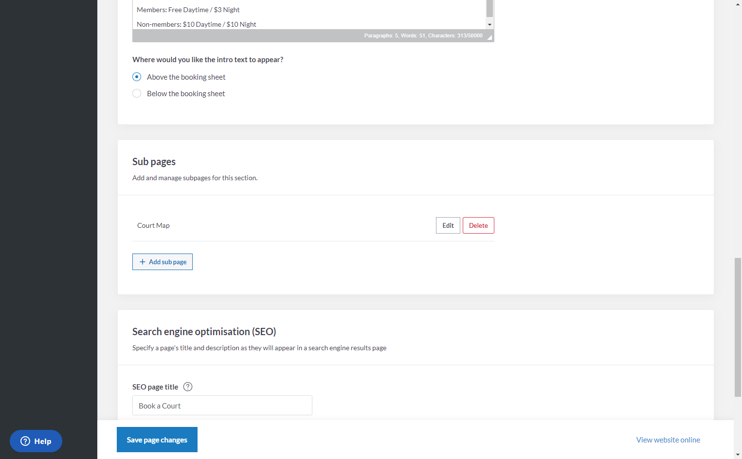
Task: Open View website online link
Action: (668, 440)
